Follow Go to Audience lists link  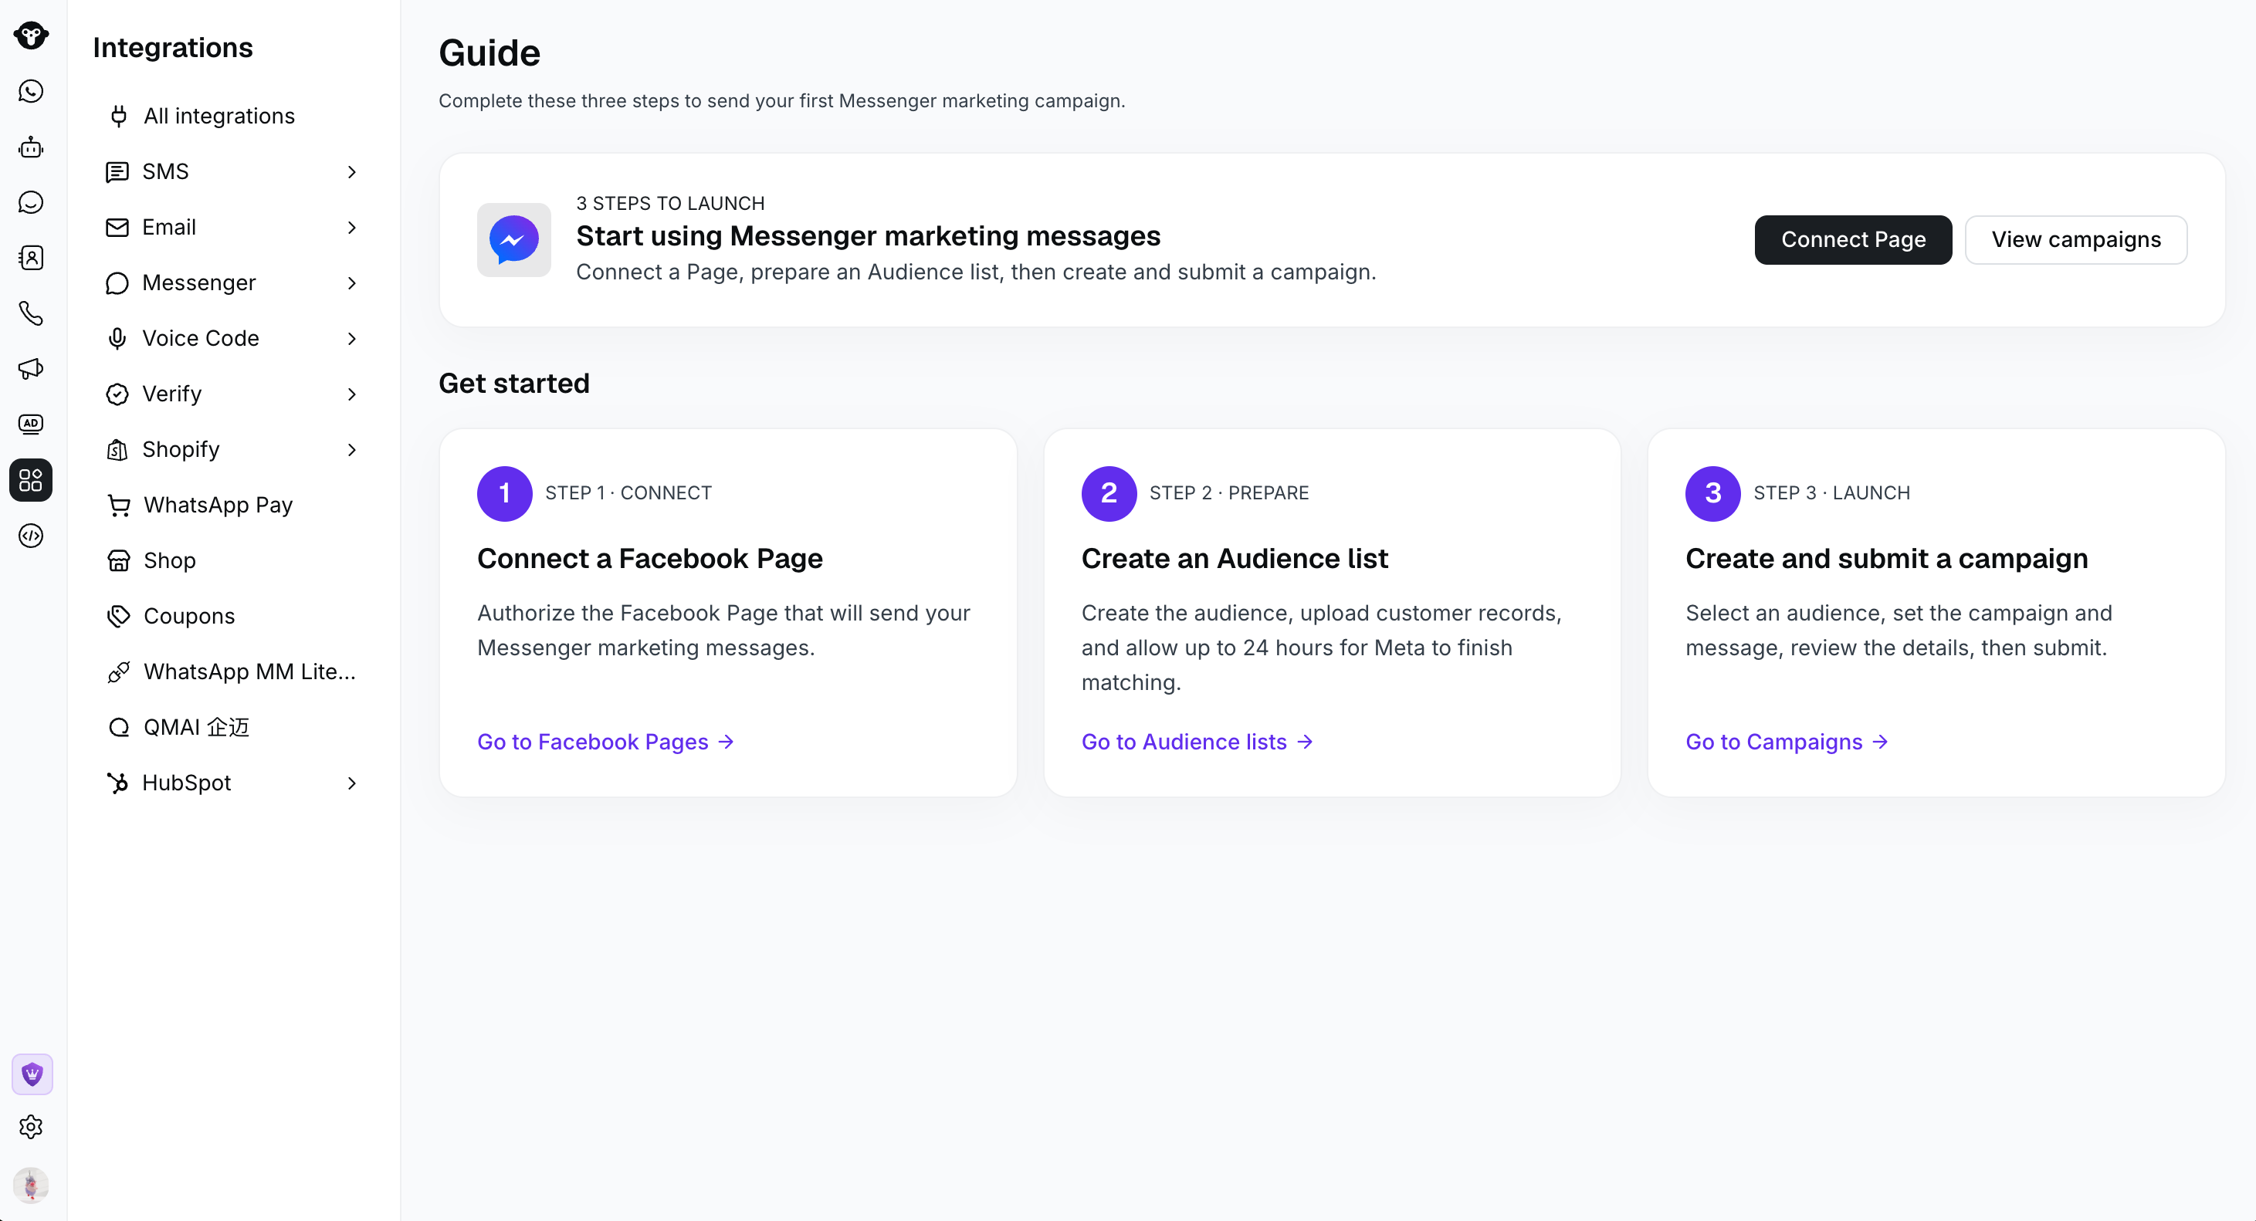(1197, 742)
